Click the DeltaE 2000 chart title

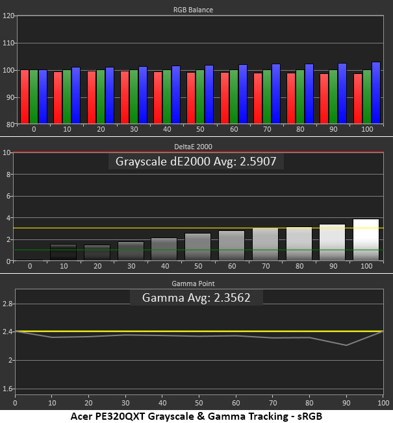(193, 147)
